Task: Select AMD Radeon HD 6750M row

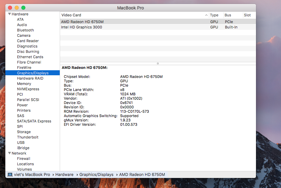Action: [x=158, y=22]
